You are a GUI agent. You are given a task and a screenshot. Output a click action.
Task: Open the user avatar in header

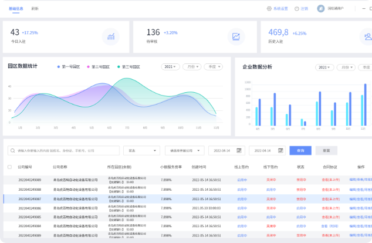pos(320,9)
